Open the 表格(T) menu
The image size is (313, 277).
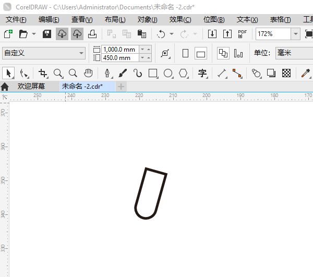tap(280, 20)
